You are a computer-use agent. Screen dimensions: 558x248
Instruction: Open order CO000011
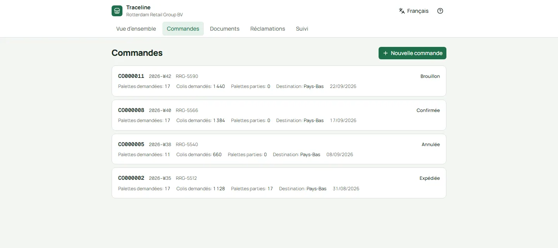pos(279,81)
